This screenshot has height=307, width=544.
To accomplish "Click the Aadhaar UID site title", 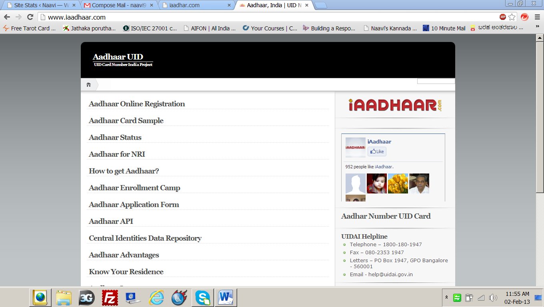I will 118,57.
